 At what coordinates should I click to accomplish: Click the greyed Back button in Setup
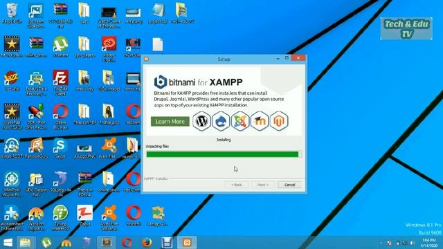[x=237, y=185]
